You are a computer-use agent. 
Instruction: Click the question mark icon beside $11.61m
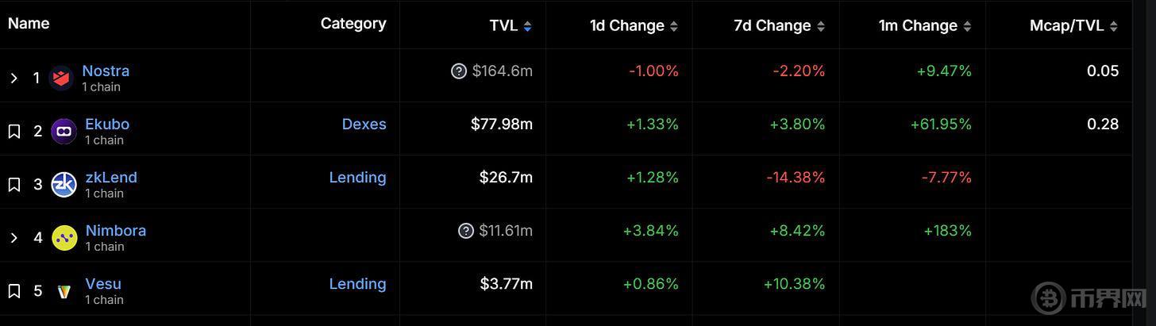[466, 231]
